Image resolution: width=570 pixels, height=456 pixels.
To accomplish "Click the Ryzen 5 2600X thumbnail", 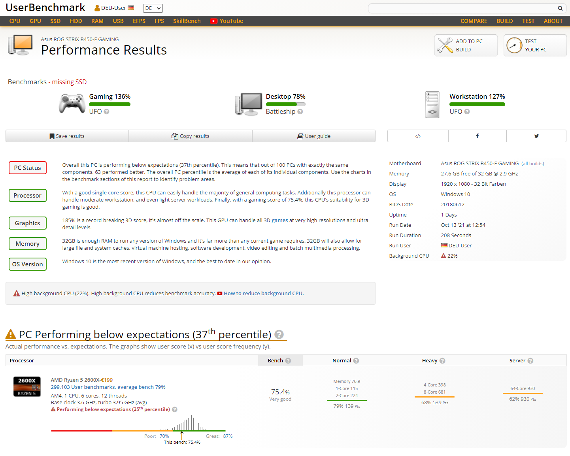I will pyautogui.click(x=27, y=386).
